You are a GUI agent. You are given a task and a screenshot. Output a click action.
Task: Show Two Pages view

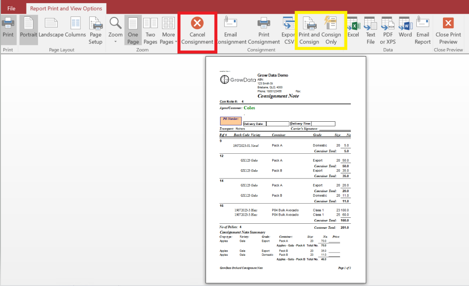click(x=151, y=31)
